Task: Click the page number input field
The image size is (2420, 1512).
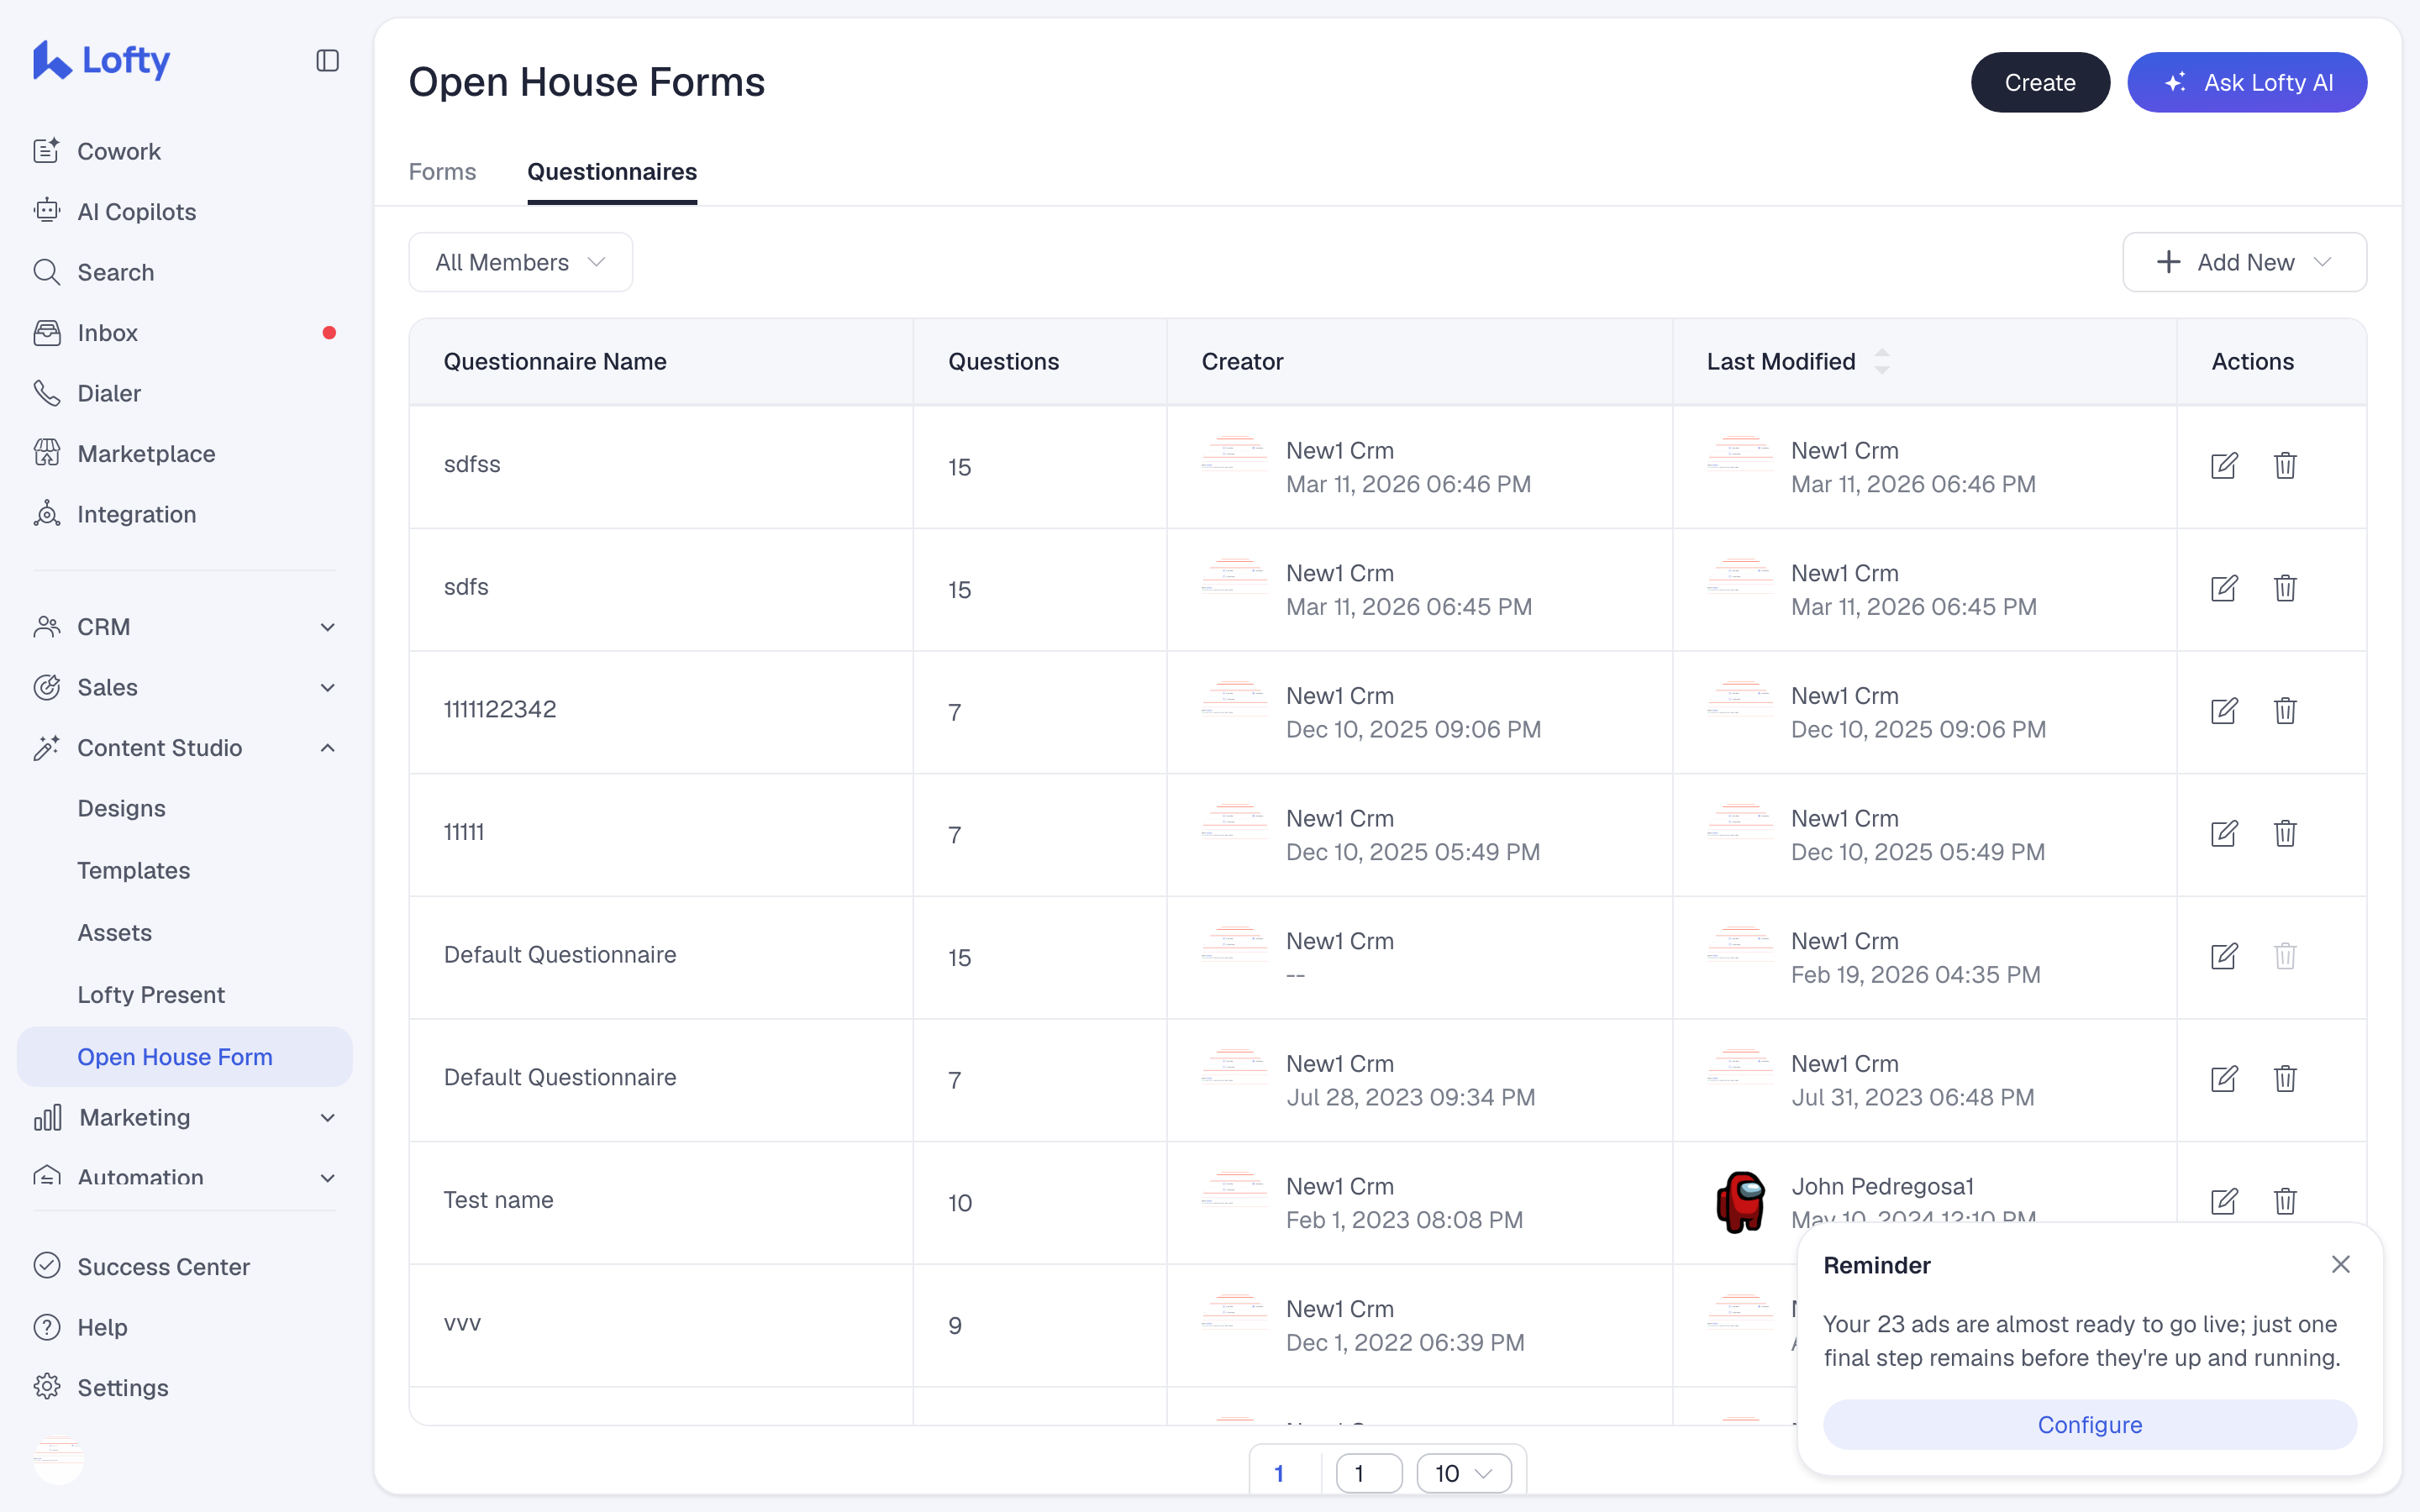Action: [x=1369, y=1473]
